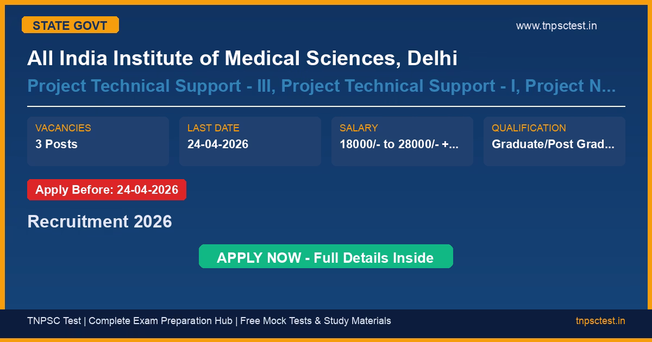Click the SALARY label
Viewport: 652px width, 342px height.
click(x=359, y=128)
